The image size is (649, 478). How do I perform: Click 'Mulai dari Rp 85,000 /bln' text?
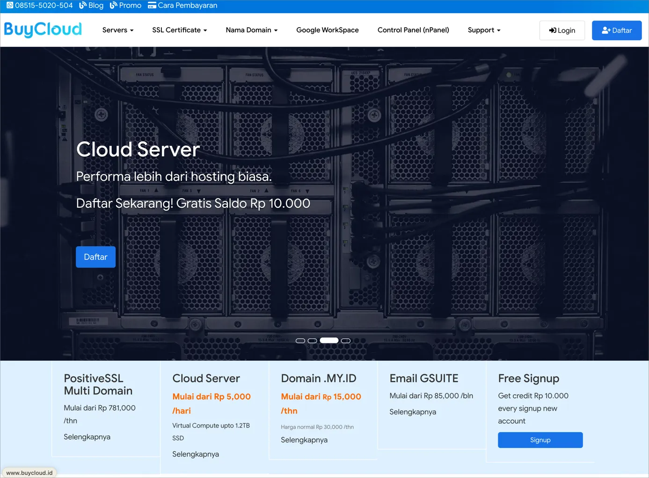pyautogui.click(x=431, y=396)
